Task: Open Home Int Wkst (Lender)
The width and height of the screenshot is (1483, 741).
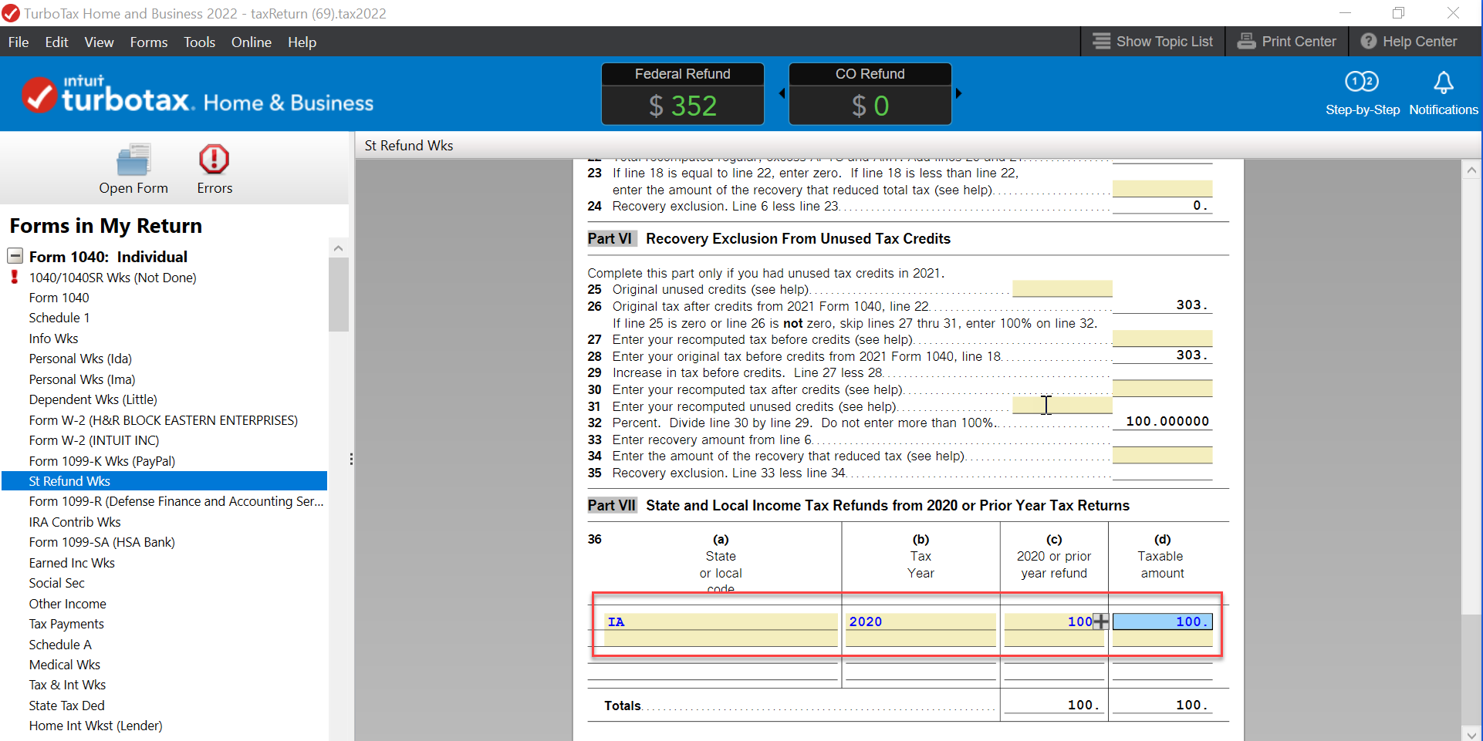Action: 96,726
